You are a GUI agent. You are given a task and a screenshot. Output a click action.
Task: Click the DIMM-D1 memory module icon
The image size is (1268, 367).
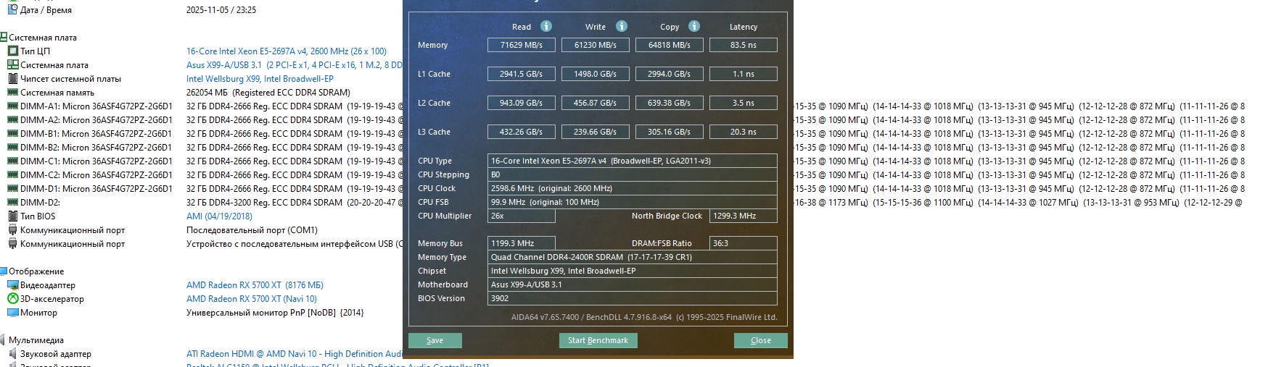(x=12, y=188)
